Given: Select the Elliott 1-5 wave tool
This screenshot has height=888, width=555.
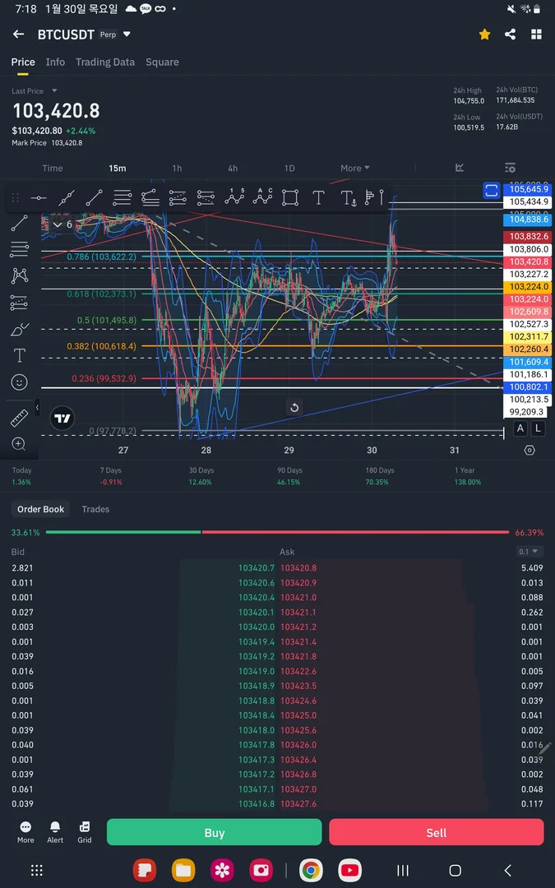Looking at the screenshot, I should pos(234,197).
